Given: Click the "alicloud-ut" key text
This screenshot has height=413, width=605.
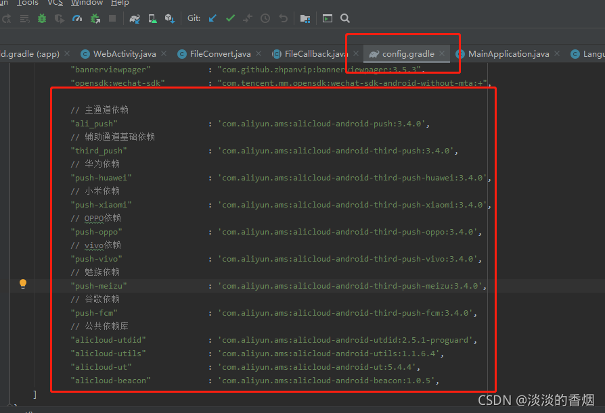Looking at the screenshot, I should click(101, 367).
